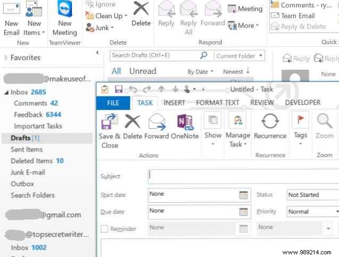Screen dimensions: 339x257
Task: Open Deleted Items folder
Action: click(x=37, y=161)
